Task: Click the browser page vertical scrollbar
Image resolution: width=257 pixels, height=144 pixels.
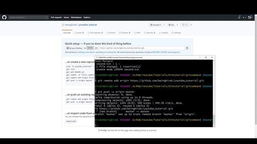Action: click(256, 70)
